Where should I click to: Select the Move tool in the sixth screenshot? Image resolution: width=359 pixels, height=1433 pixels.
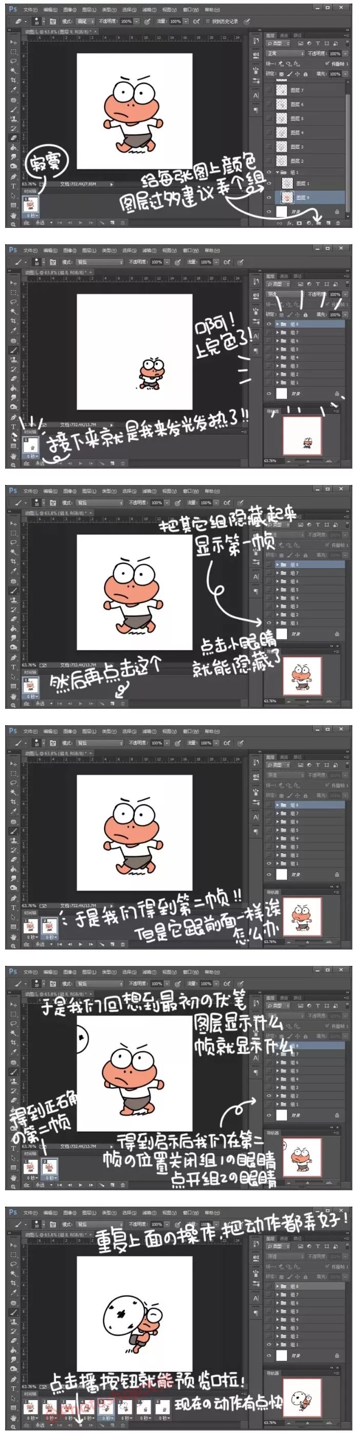click(x=14, y=1246)
